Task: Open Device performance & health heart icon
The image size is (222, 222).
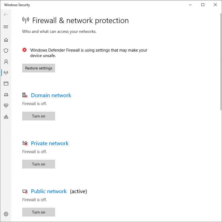Action: (x=6, y=105)
